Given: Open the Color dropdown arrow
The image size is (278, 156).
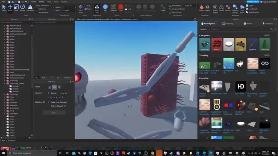Looking at the screenshot, I should point(121,13).
